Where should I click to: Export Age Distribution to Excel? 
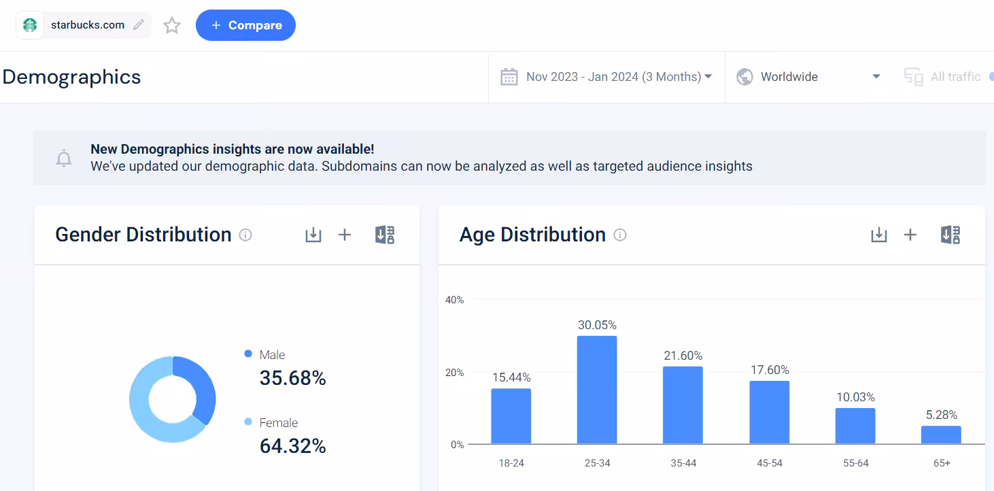pos(950,235)
